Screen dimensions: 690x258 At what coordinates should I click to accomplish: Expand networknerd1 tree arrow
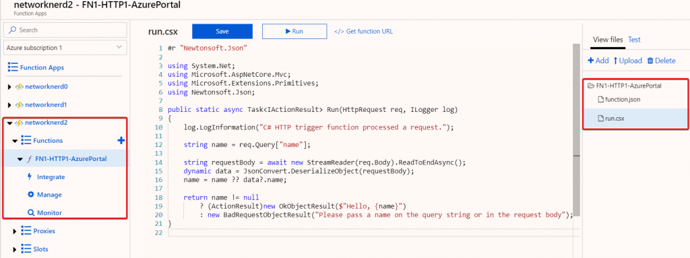[9, 105]
